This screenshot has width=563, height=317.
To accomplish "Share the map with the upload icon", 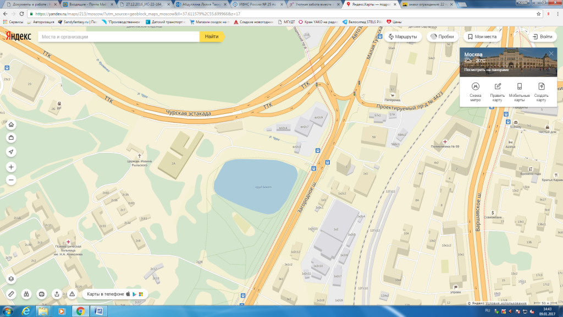I will coord(57,294).
